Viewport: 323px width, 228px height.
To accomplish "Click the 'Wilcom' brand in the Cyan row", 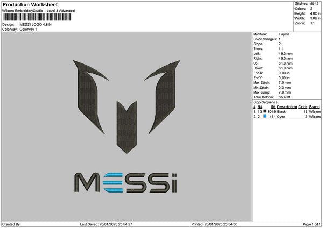I will (315, 117).
